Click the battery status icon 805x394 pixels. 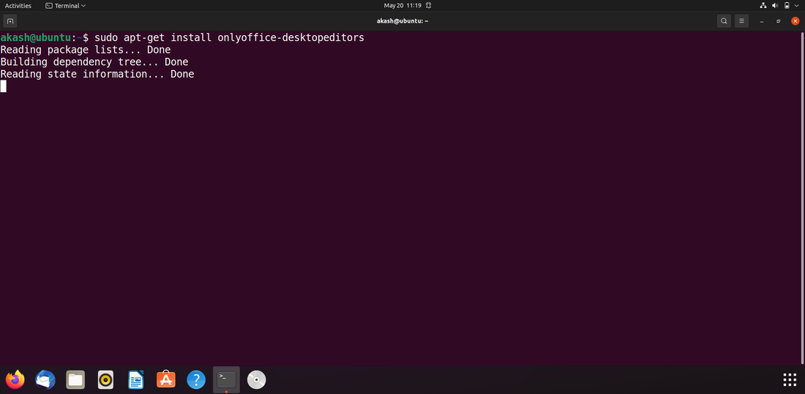pos(787,6)
